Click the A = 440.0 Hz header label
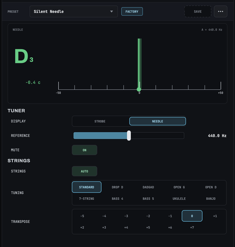This screenshot has width=235, height=247. 212,29
